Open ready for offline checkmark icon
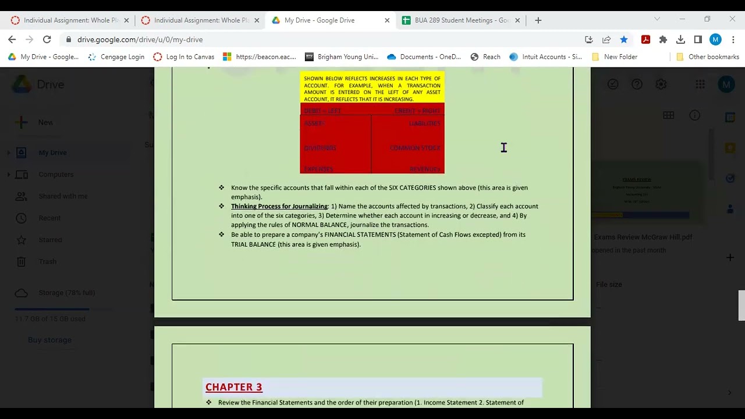Screen dimensions: 745x419 pyautogui.click(x=613, y=84)
